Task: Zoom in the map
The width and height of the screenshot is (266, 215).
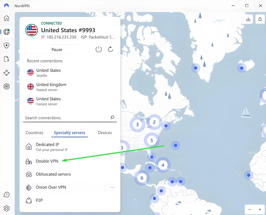Action: pyautogui.click(x=260, y=209)
